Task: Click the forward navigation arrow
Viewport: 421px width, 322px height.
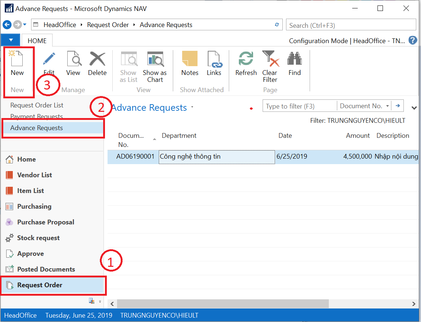Action: tap(18, 25)
